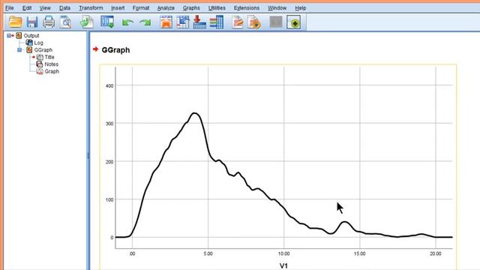
Task: Click the 300 y-axis tick label
Action: [109, 123]
